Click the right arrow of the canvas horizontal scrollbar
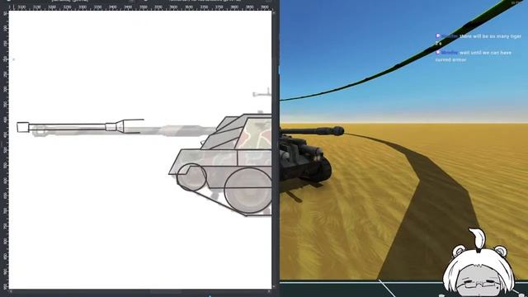 click(x=269, y=291)
